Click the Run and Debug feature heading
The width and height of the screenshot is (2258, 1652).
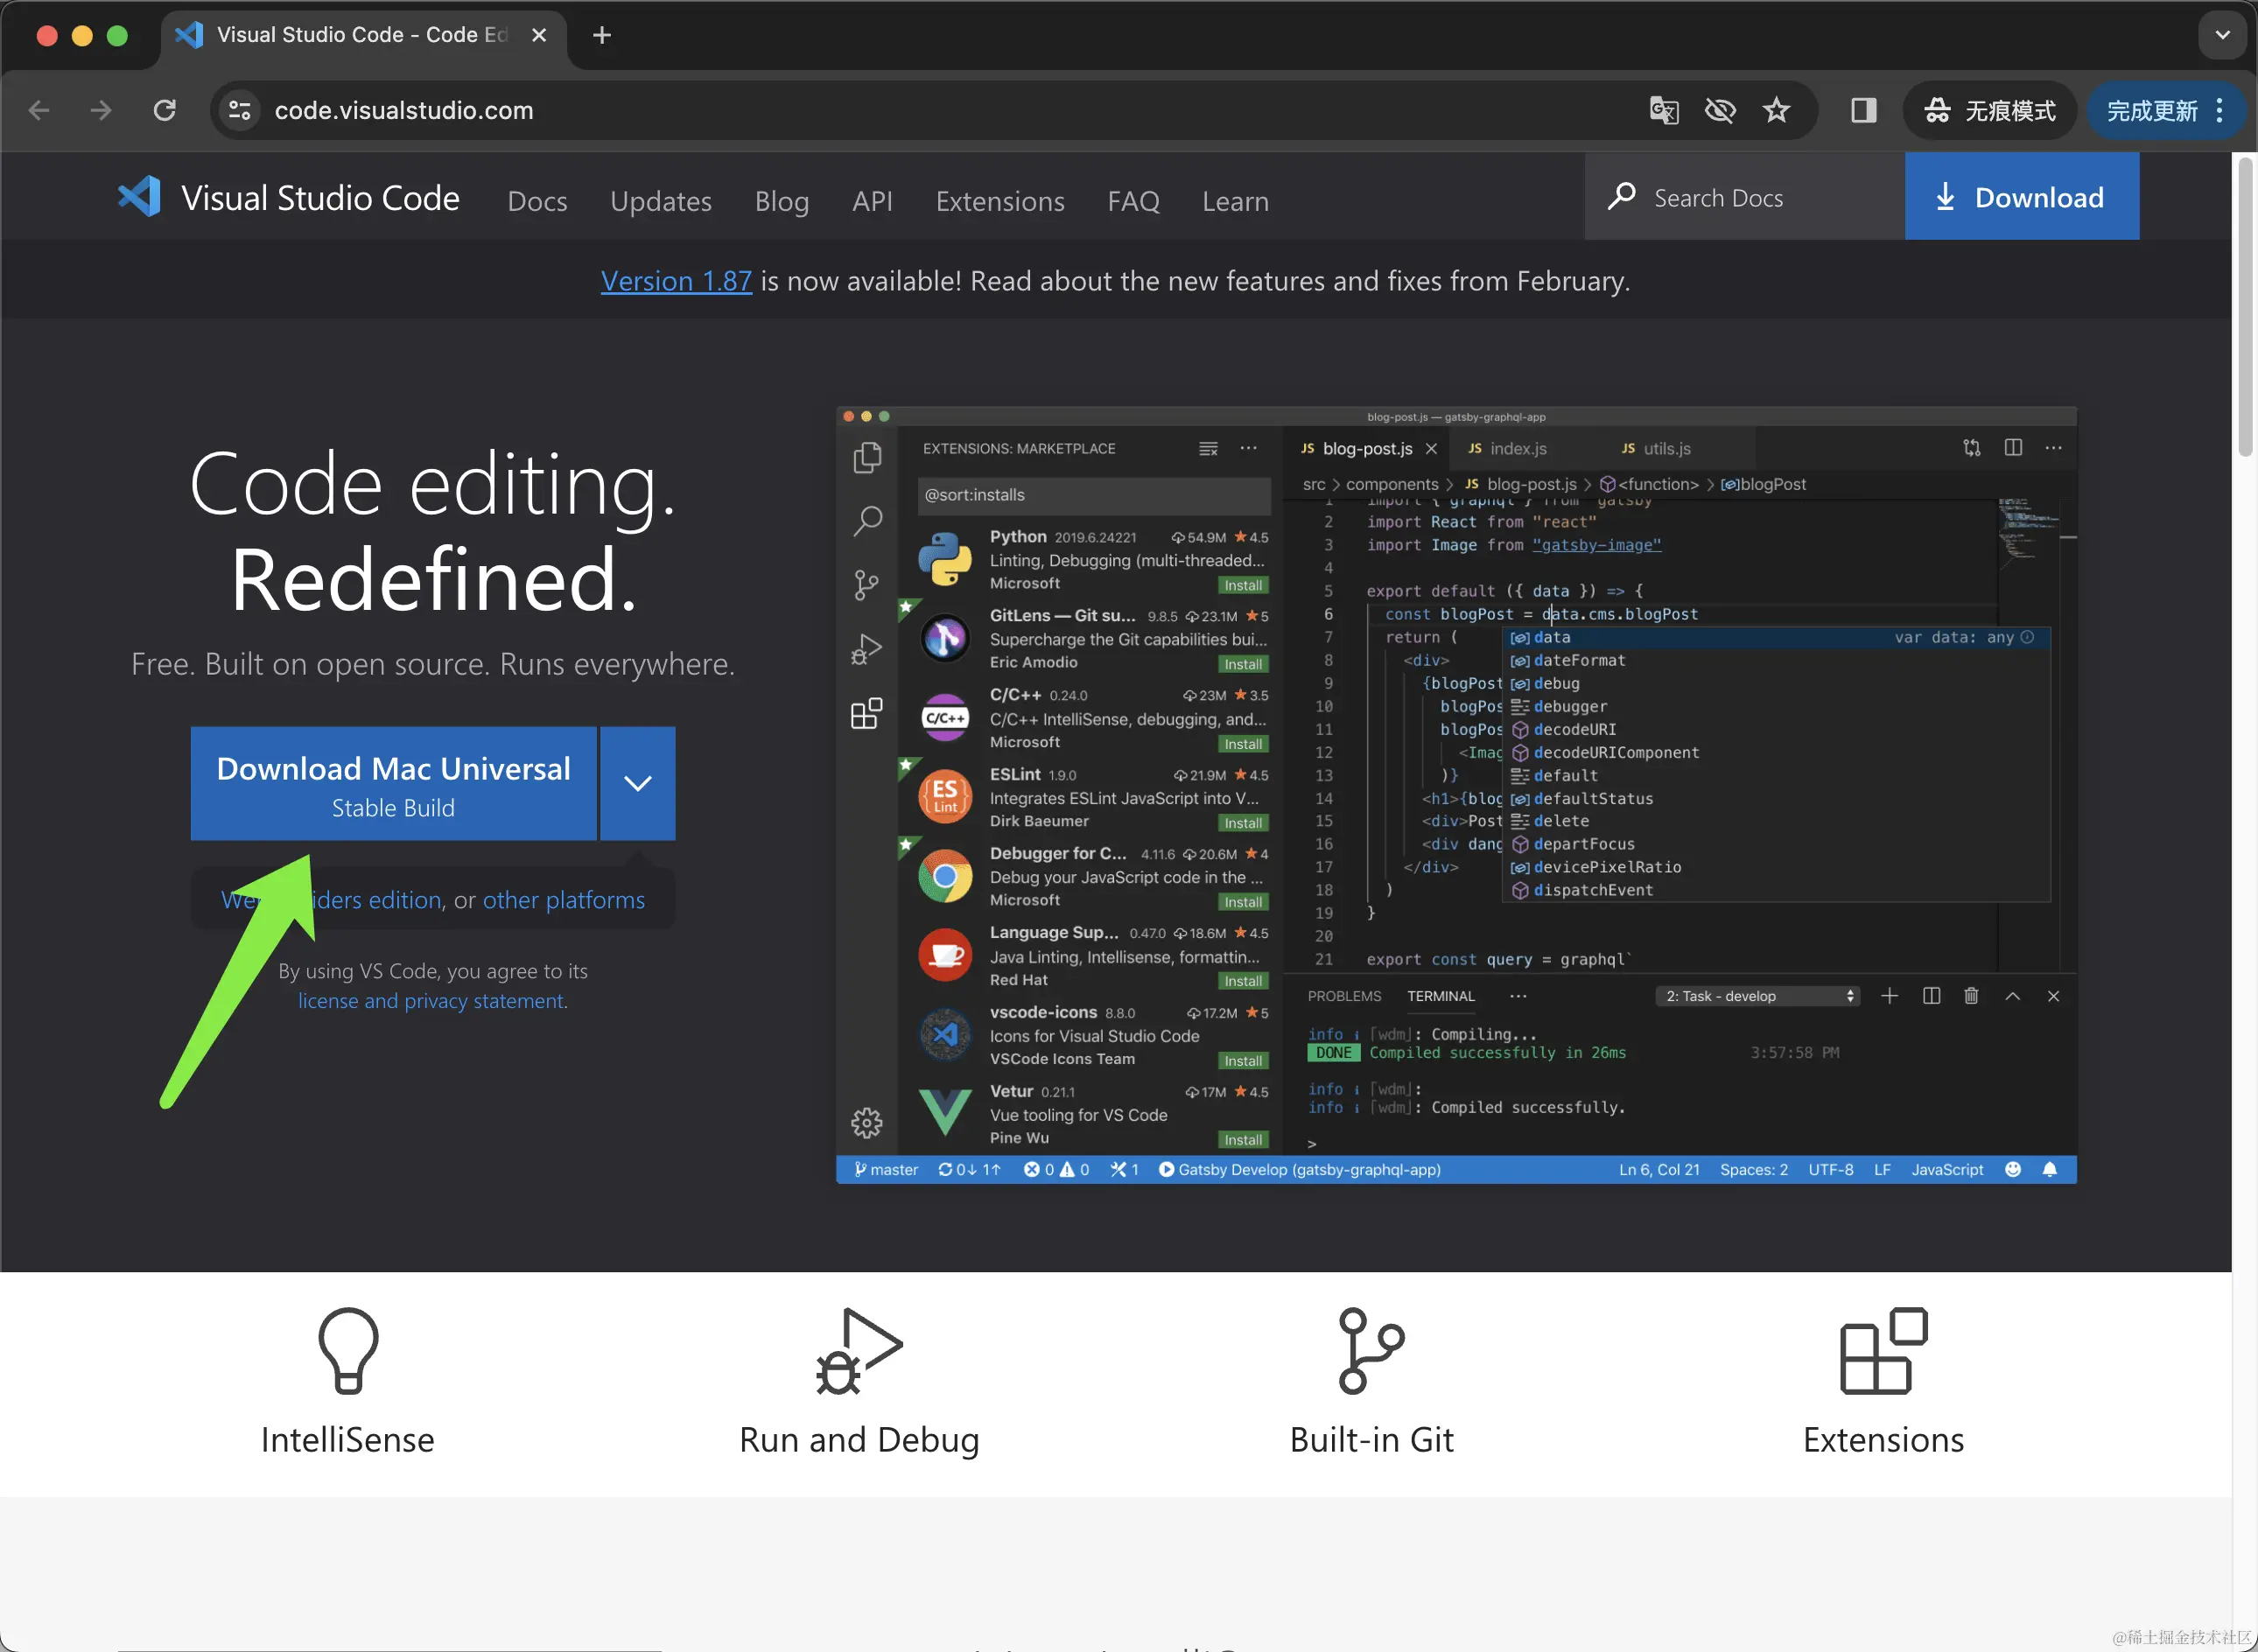pyautogui.click(x=859, y=1440)
